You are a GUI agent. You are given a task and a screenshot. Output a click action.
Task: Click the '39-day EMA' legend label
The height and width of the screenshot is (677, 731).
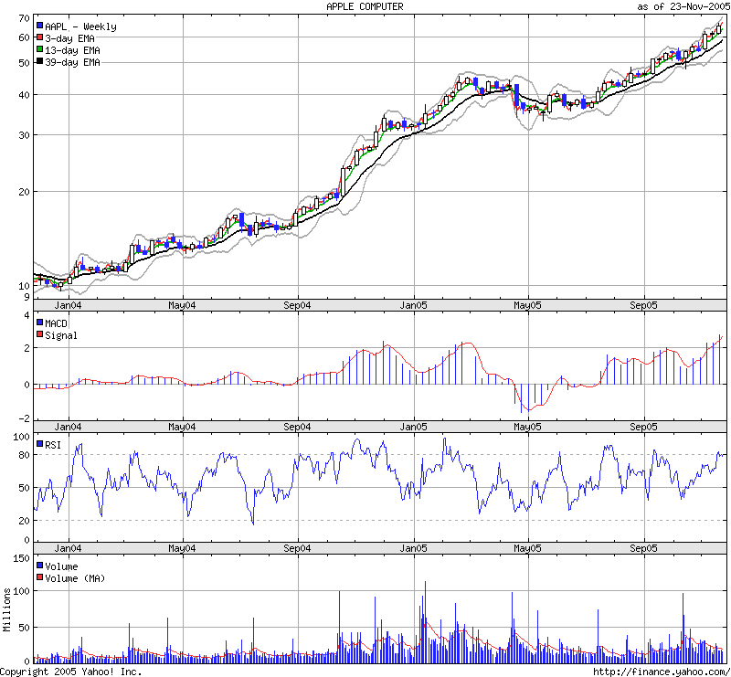point(72,62)
